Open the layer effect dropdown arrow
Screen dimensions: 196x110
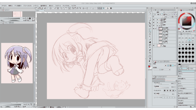pyautogui.click(x=175, y=66)
